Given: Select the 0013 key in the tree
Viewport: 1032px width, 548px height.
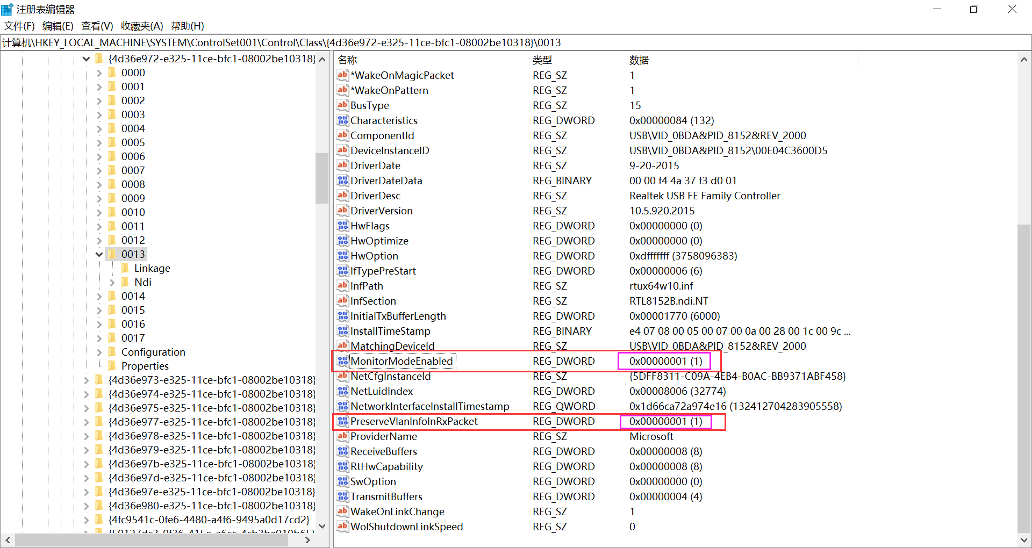Looking at the screenshot, I should [x=133, y=254].
